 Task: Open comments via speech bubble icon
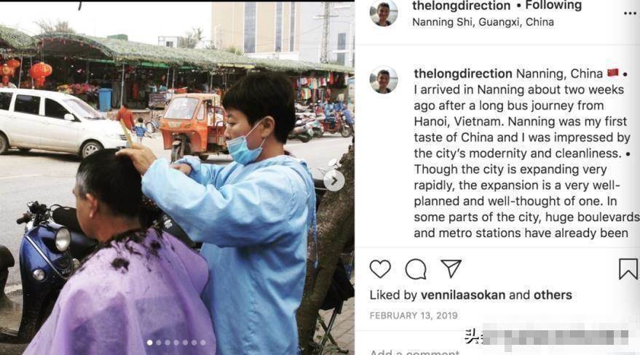[x=416, y=269]
